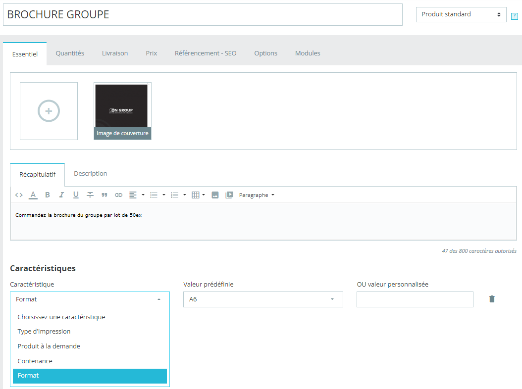522x389 pixels.
Task: Toggle bold formatting in the editor
Action: pos(48,195)
